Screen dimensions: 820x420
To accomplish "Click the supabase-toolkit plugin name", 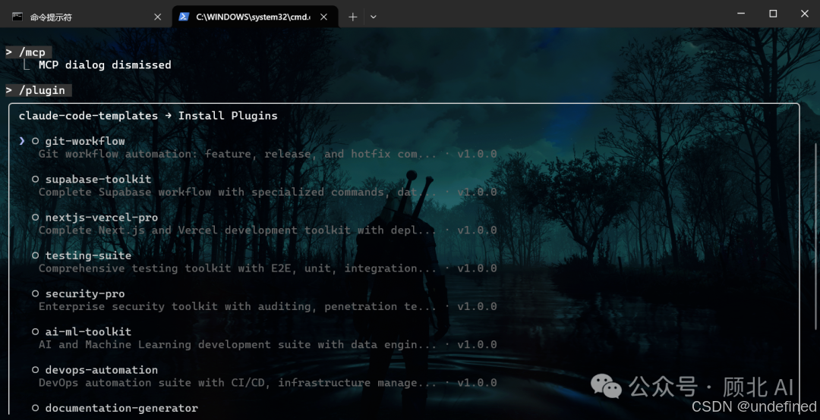I will (98, 179).
